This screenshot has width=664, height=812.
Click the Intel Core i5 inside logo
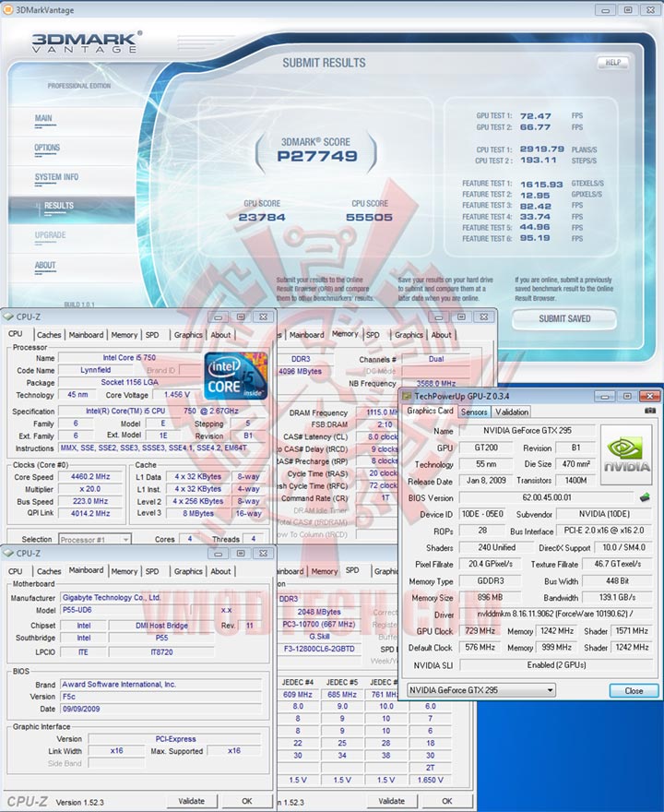pyautogui.click(x=236, y=376)
